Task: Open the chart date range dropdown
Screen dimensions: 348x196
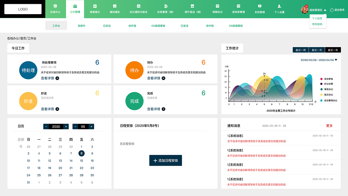Action: pyautogui.click(x=336, y=60)
